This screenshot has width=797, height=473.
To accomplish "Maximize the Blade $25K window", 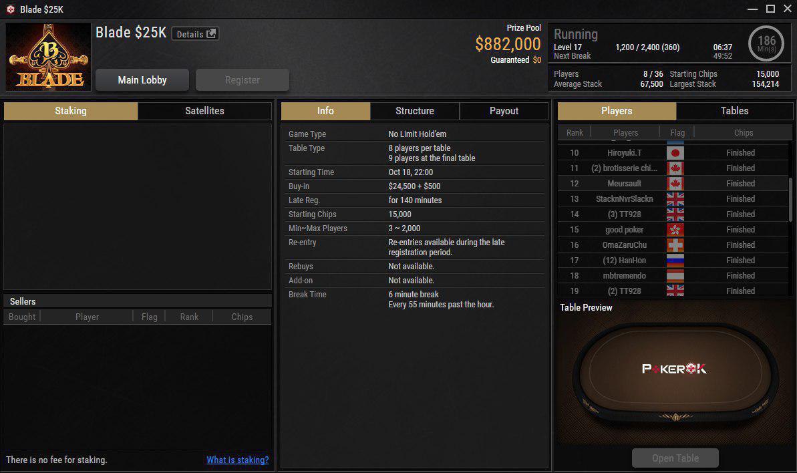I will [770, 9].
